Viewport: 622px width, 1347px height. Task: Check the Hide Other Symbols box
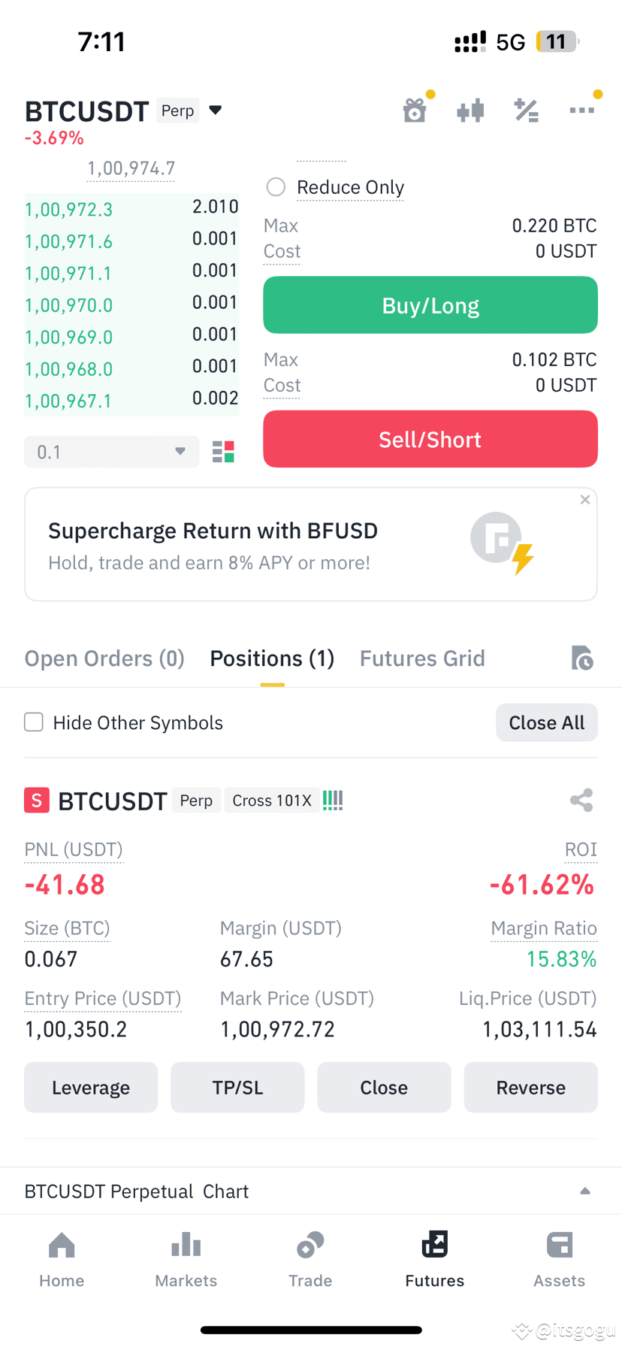coord(34,722)
